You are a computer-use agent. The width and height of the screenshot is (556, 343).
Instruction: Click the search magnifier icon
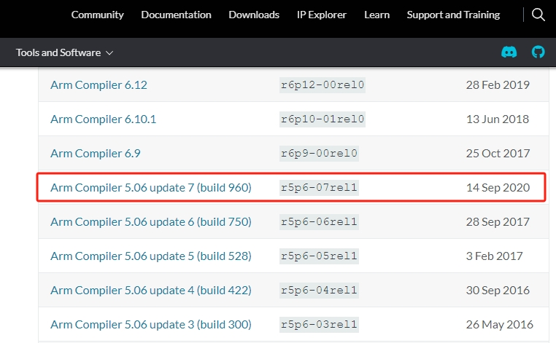538,15
